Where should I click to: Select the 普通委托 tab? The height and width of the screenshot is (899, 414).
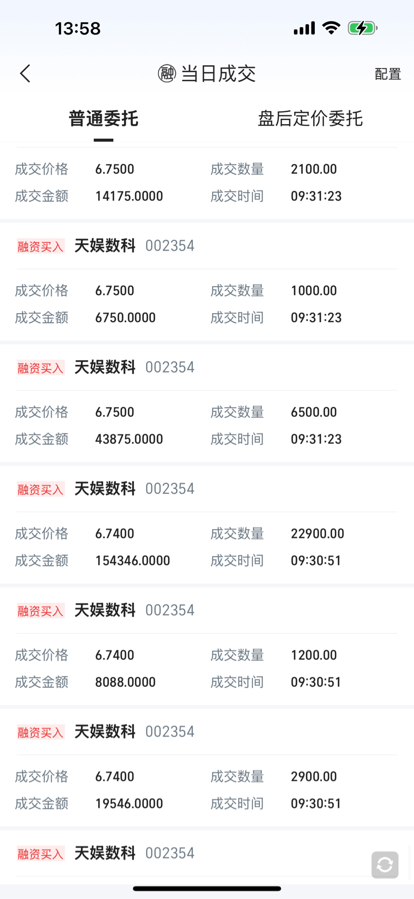103,119
